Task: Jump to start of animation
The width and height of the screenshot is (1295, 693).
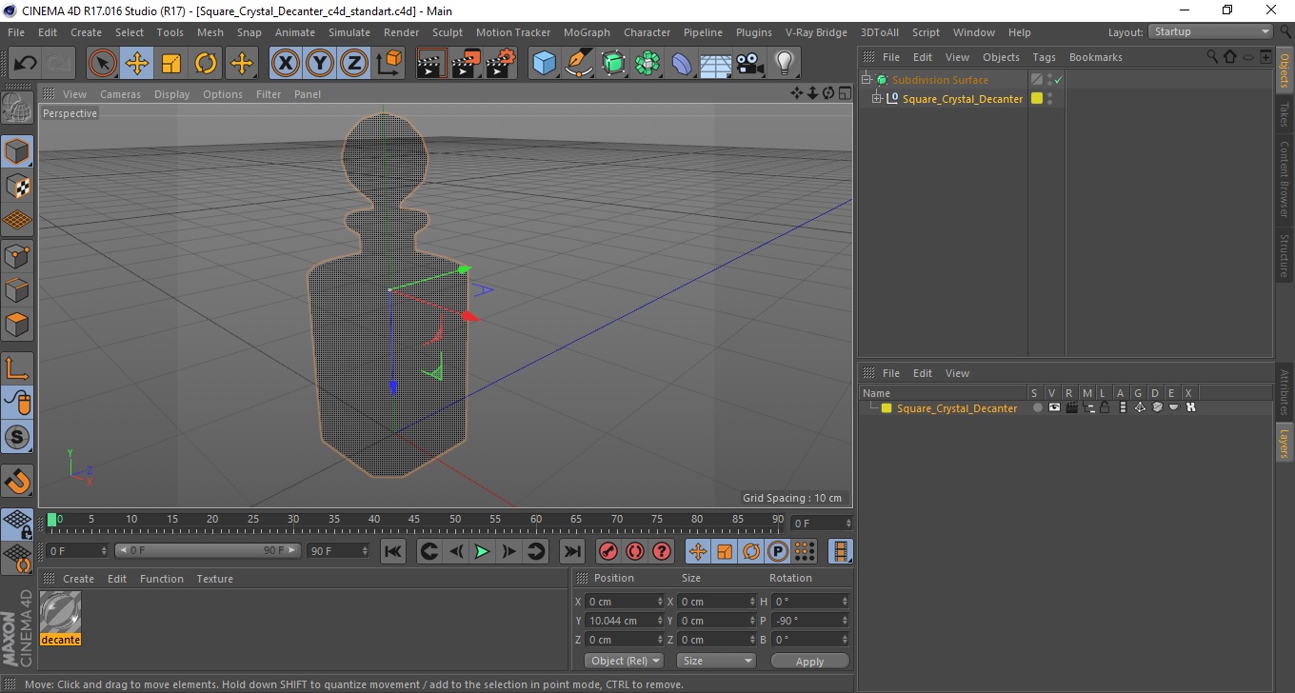Action: [393, 551]
